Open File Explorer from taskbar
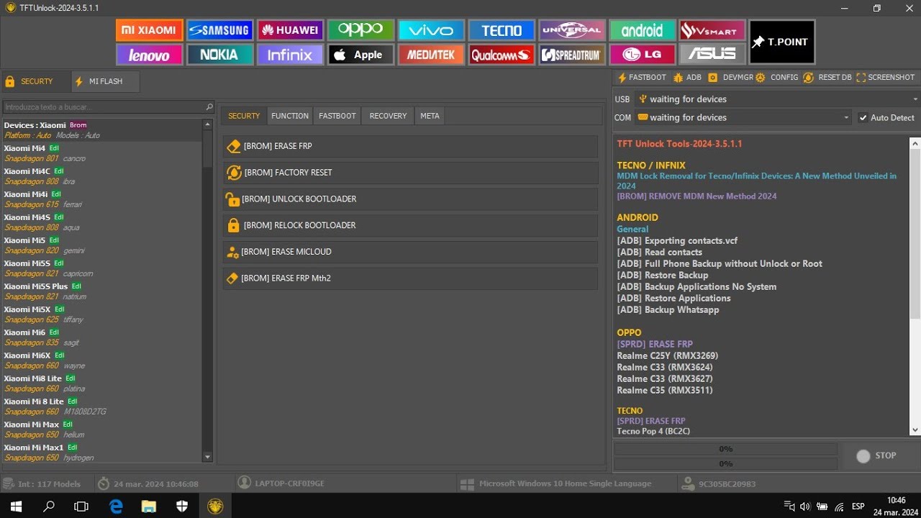This screenshot has width=921, height=518. [x=149, y=506]
